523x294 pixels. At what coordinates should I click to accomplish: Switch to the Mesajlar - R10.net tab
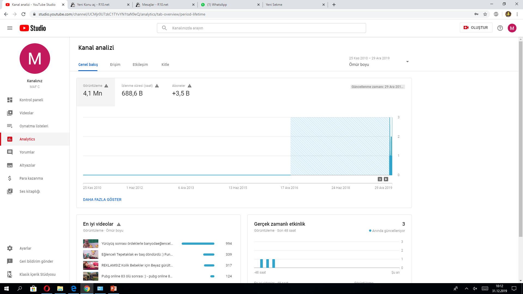[165, 5]
